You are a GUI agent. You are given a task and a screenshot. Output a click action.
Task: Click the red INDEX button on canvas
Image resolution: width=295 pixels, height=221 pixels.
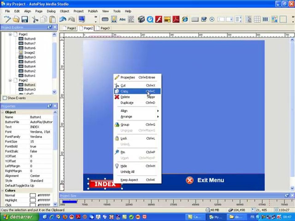[105, 184]
